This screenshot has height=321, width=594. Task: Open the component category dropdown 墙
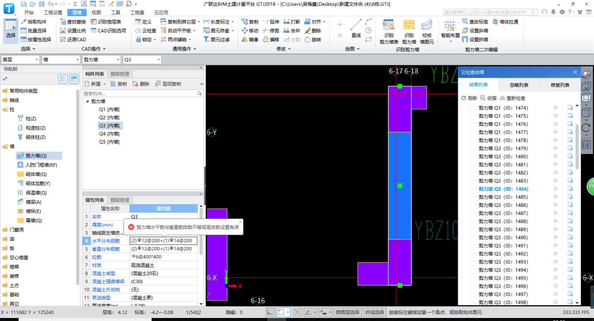[61, 60]
